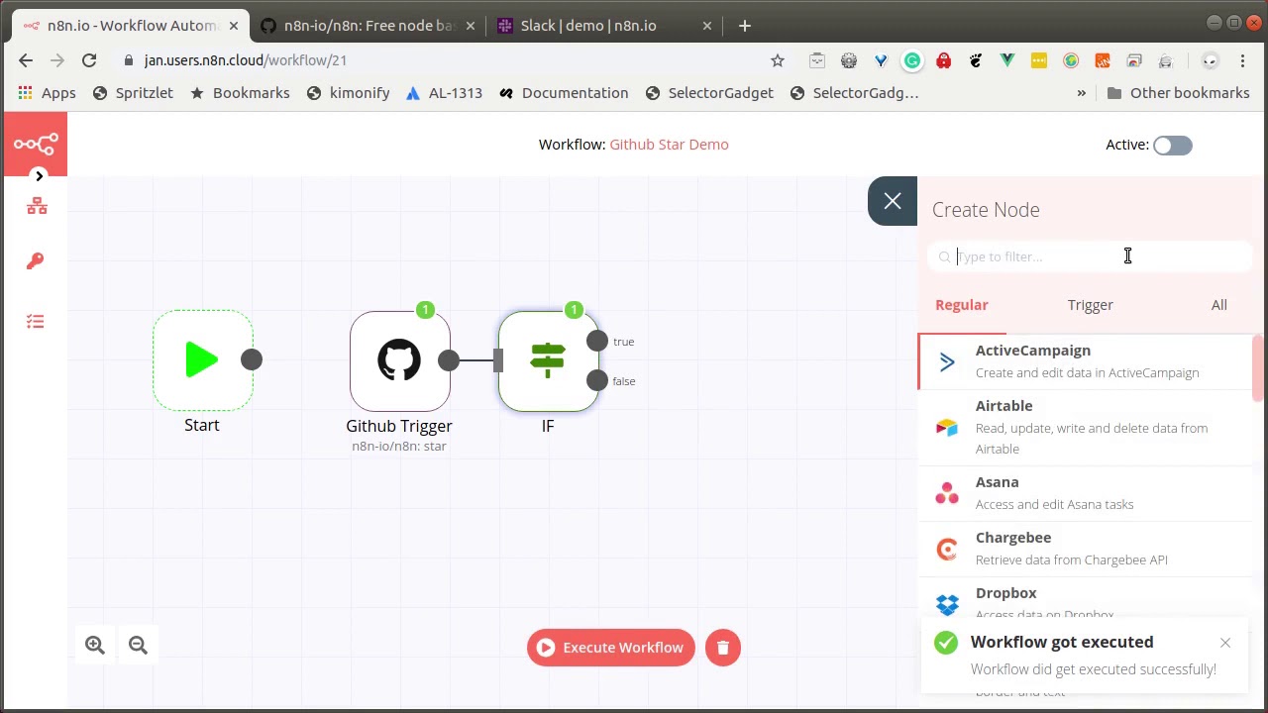The width and height of the screenshot is (1268, 713).
Task: Open Workflows sidebar icon
Action: pos(37,206)
